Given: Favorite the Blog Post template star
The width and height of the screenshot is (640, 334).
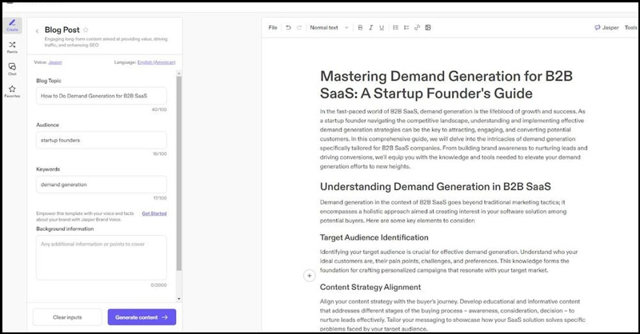Looking at the screenshot, I should (86, 30).
